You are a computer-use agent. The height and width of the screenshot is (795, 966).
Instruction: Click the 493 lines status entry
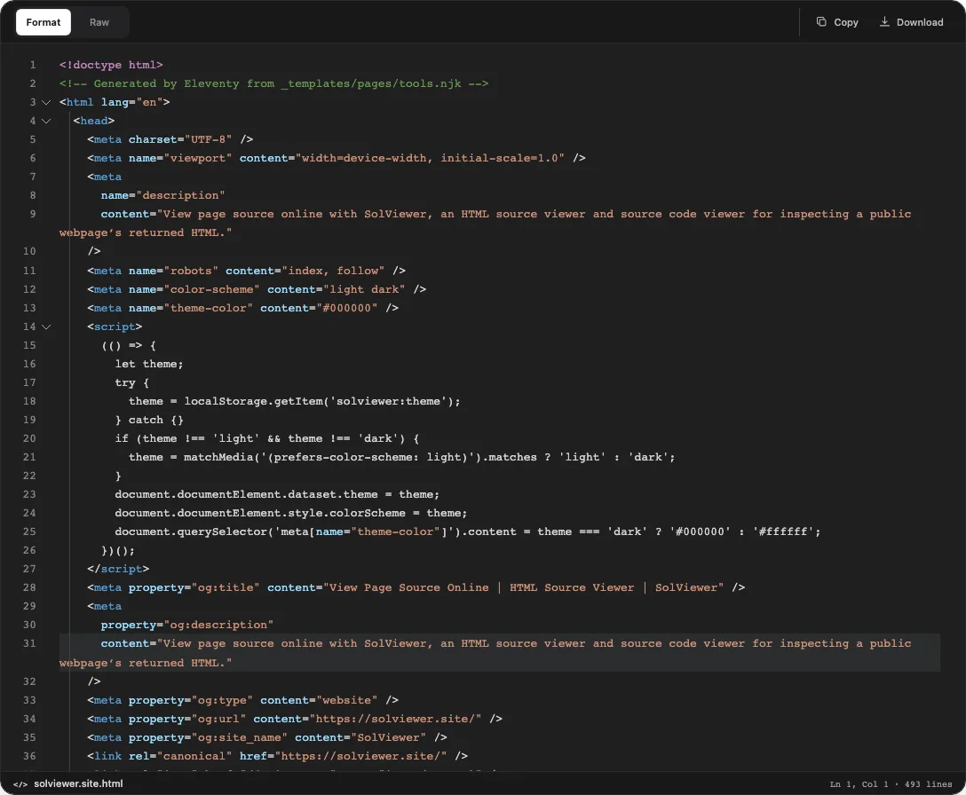coord(928,784)
